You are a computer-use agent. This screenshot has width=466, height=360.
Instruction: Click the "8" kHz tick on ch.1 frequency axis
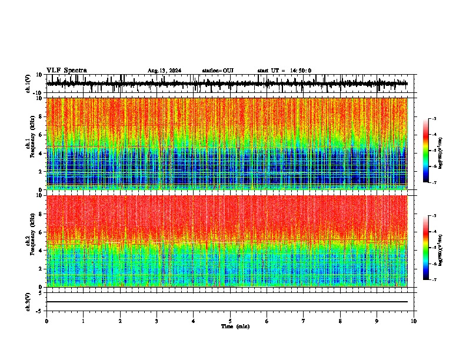pyautogui.click(x=41, y=116)
